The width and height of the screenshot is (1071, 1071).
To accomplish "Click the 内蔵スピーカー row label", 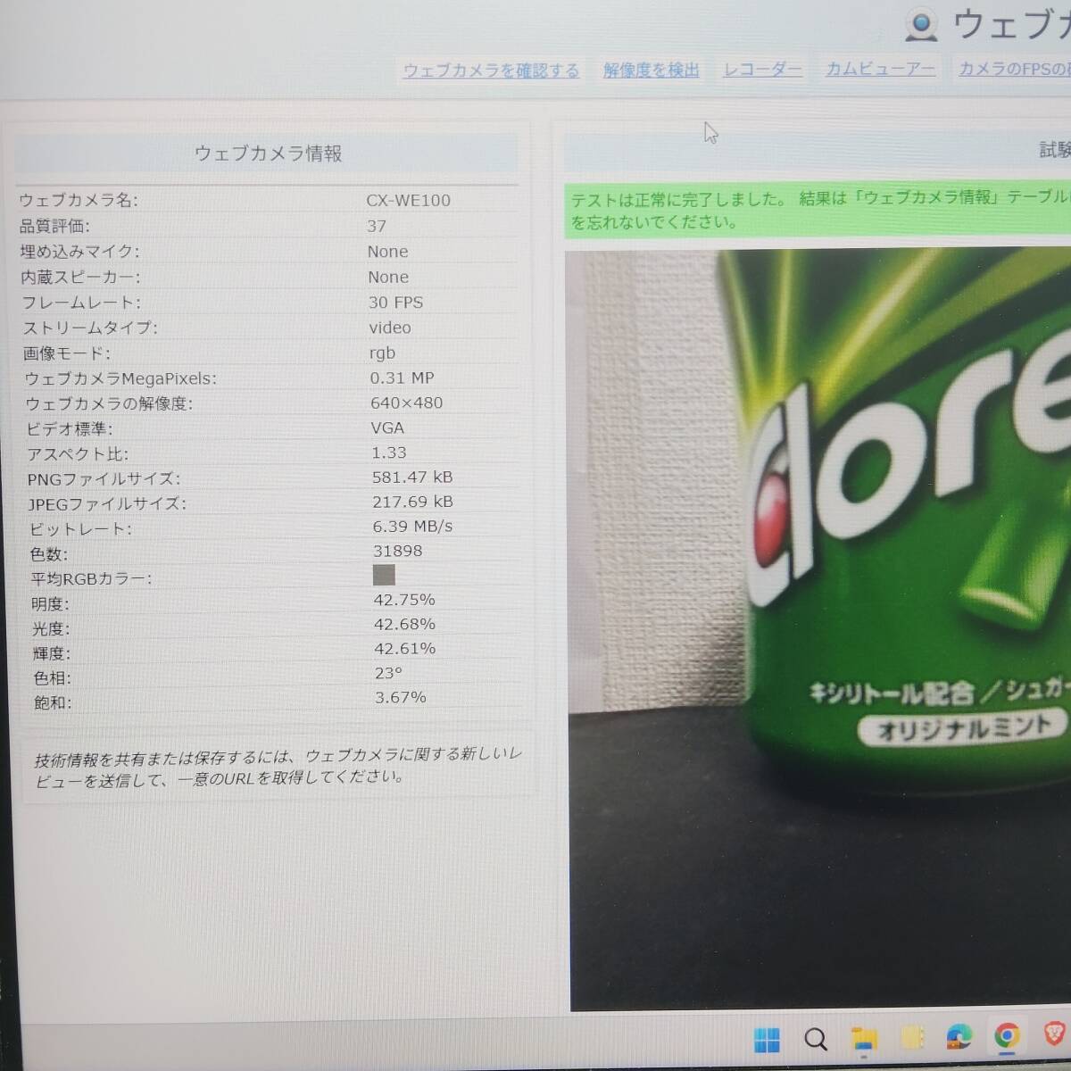I will 80,278.
